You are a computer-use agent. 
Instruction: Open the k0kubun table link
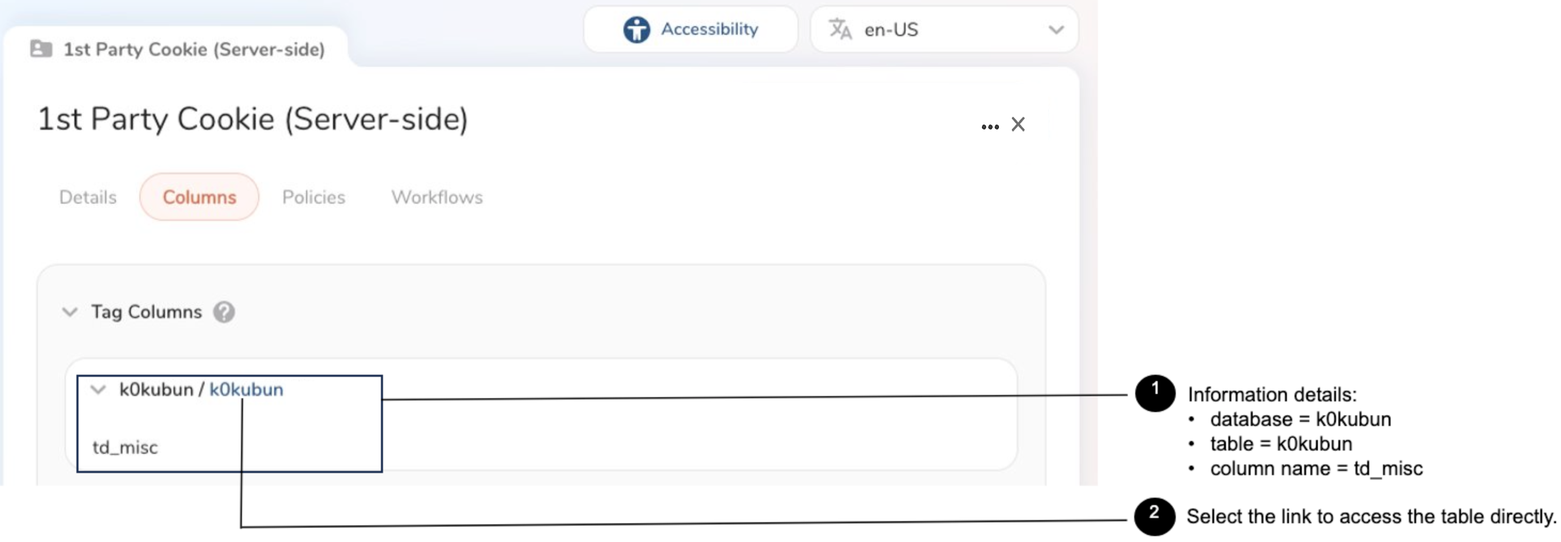246,390
